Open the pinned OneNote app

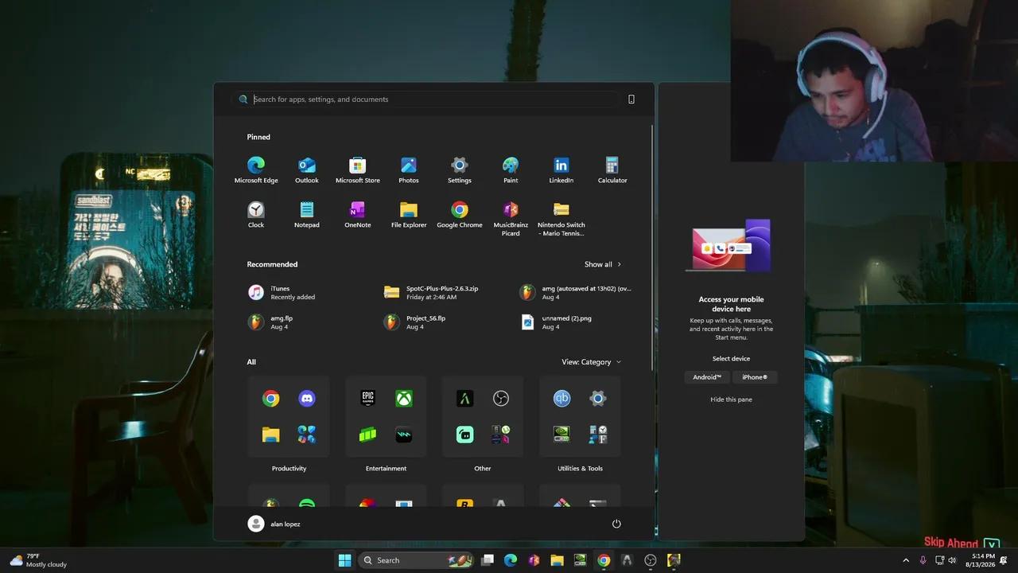click(x=358, y=215)
